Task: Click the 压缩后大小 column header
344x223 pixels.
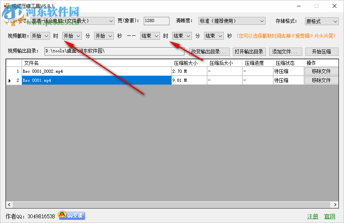Action: (225, 63)
